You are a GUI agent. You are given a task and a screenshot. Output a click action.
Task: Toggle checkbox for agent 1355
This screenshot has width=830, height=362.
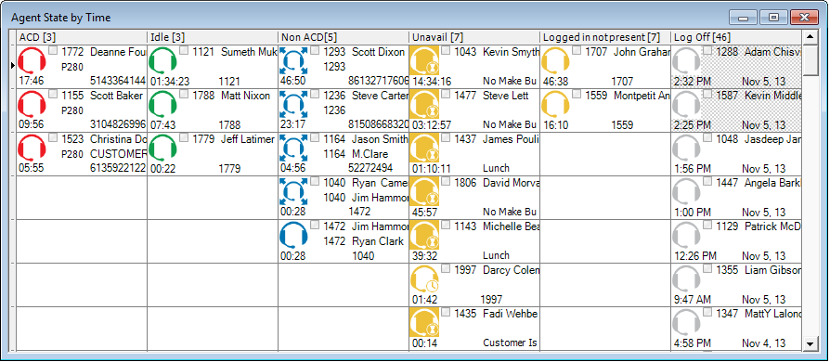click(707, 269)
